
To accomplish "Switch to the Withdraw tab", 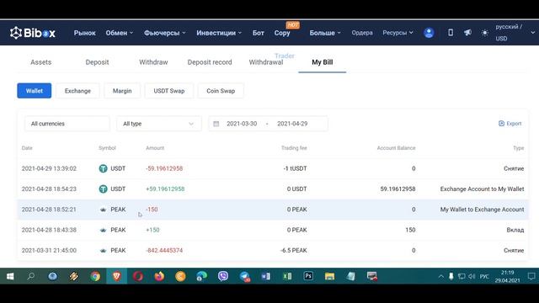I will pos(153,62).
